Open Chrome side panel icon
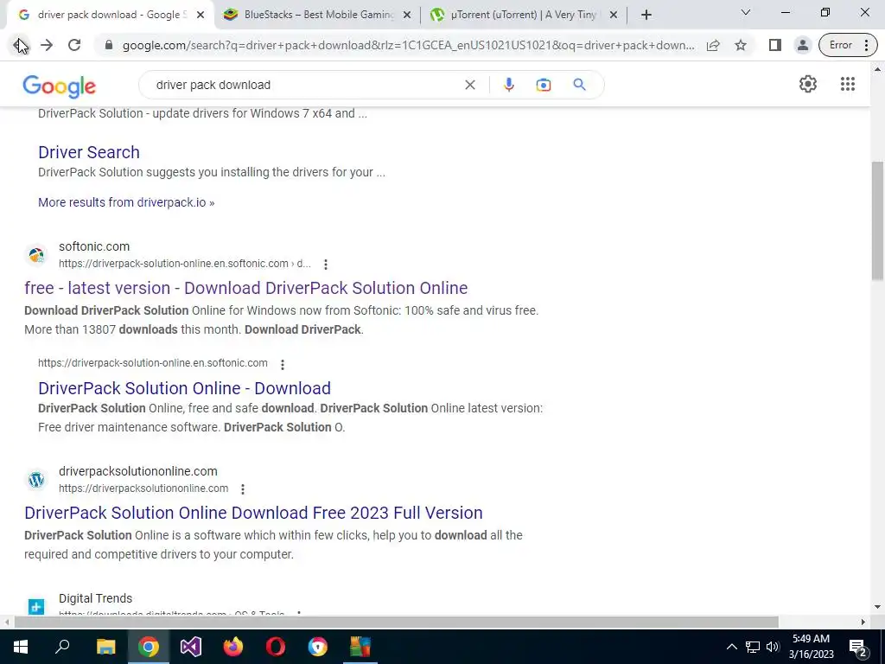Image resolution: width=885 pixels, height=664 pixels. click(x=775, y=45)
